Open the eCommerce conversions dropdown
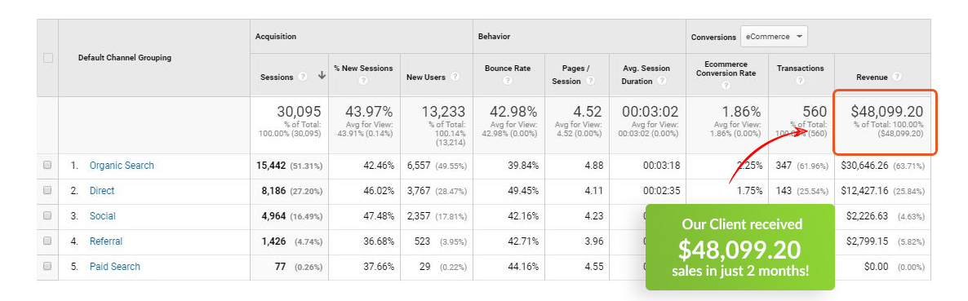This screenshot has width=968, height=301. tap(774, 37)
